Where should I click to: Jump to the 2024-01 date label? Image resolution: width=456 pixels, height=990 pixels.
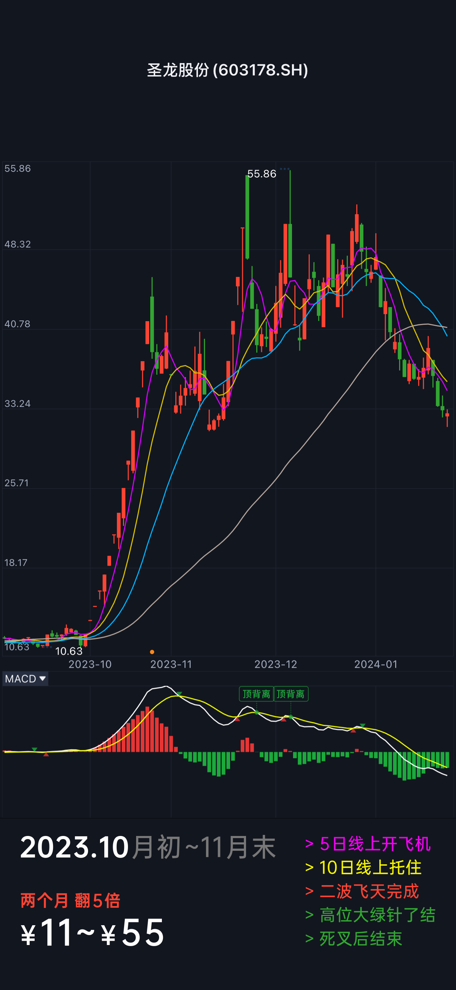pos(376,664)
